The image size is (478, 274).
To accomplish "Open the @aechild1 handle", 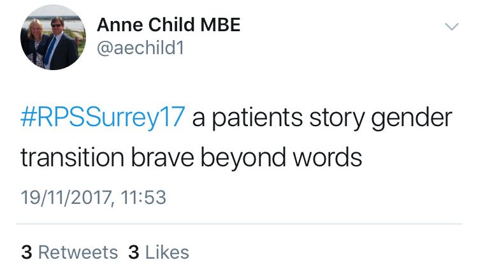I will click(x=141, y=48).
